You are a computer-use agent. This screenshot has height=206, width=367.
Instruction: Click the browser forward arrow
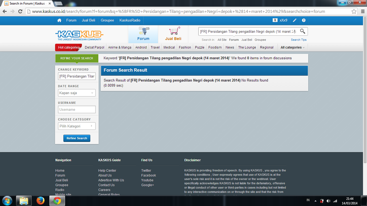pos(12,11)
